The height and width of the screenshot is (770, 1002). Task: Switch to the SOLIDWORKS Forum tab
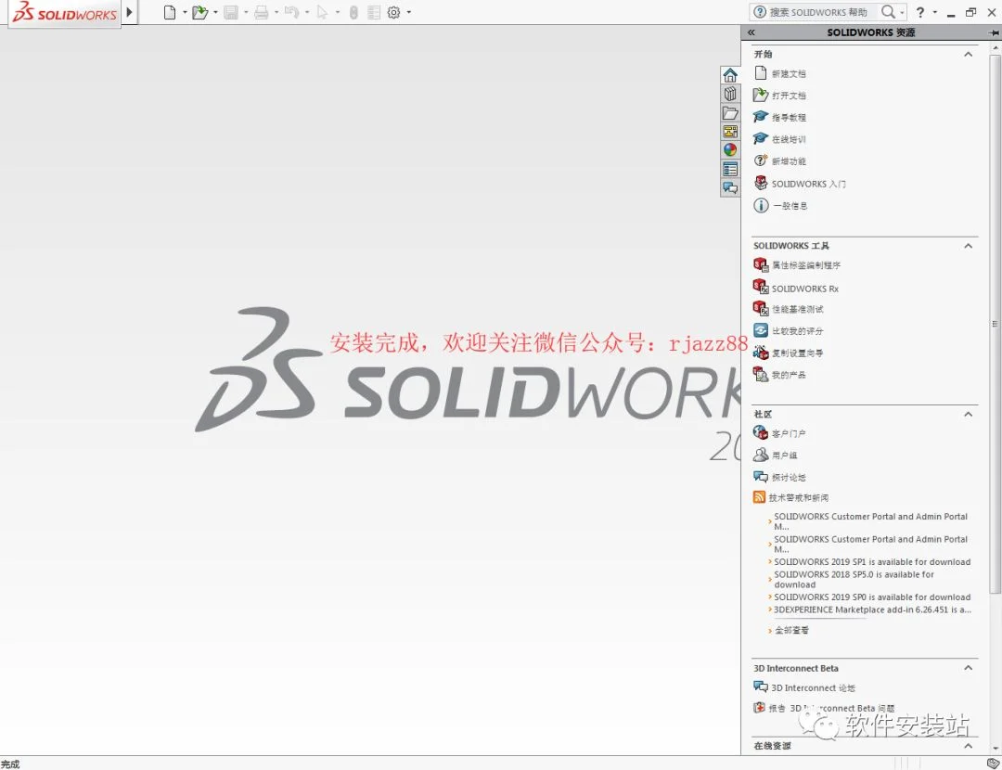730,188
